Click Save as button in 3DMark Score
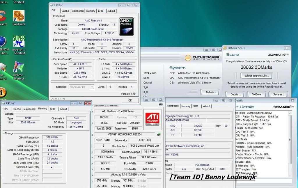The width and height of the screenshot is (298, 188). (279, 94)
